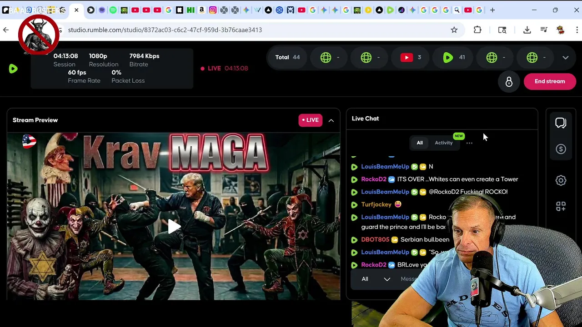Screen dimensions: 582x327
Task: Click the 0% packet loss value
Action: click(x=116, y=72)
